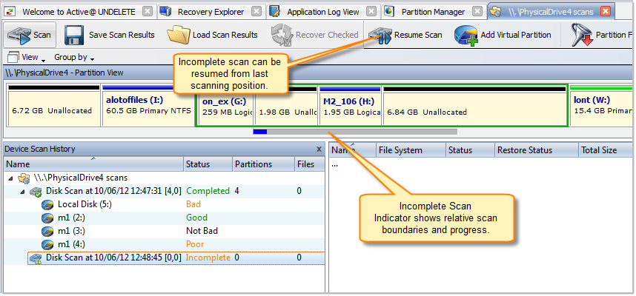Select the alotoffiles (I:) partition

pos(148,105)
